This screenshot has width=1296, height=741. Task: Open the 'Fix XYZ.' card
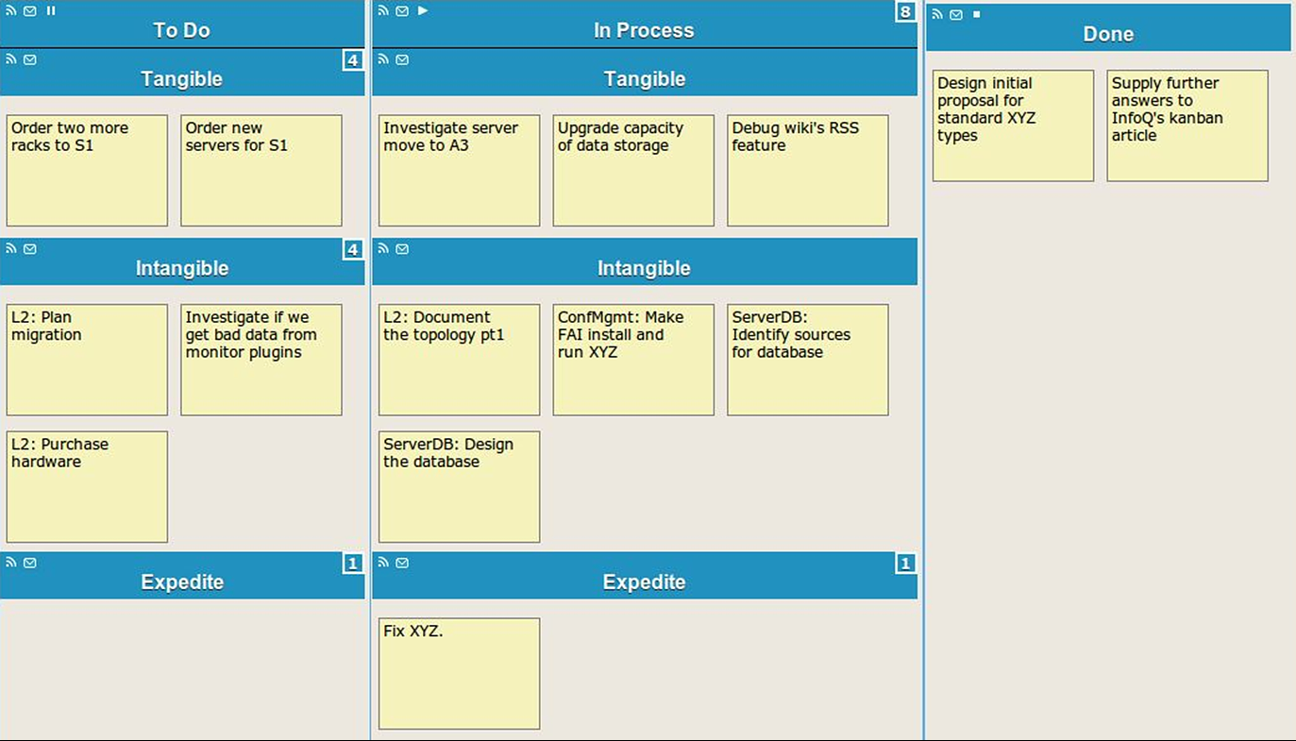(459, 674)
